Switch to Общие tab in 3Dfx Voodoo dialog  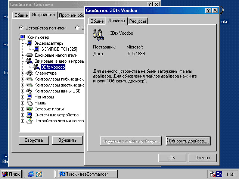coord(97,21)
